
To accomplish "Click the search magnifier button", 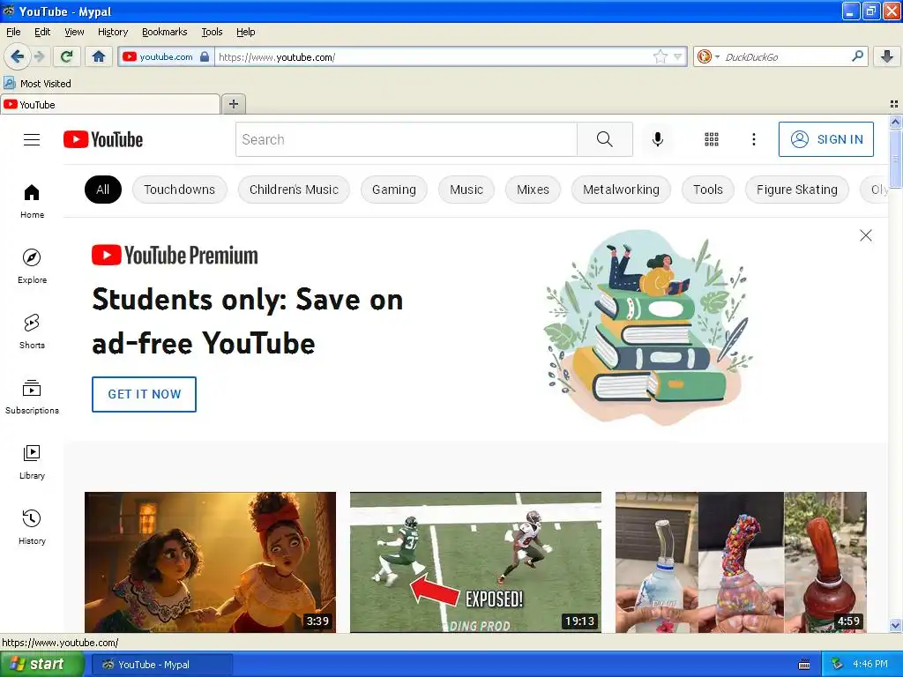I will pos(605,139).
